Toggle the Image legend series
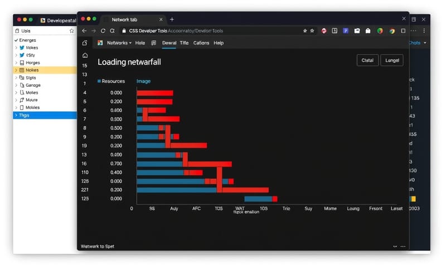The image size is (446, 267). click(x=143, y=81)
